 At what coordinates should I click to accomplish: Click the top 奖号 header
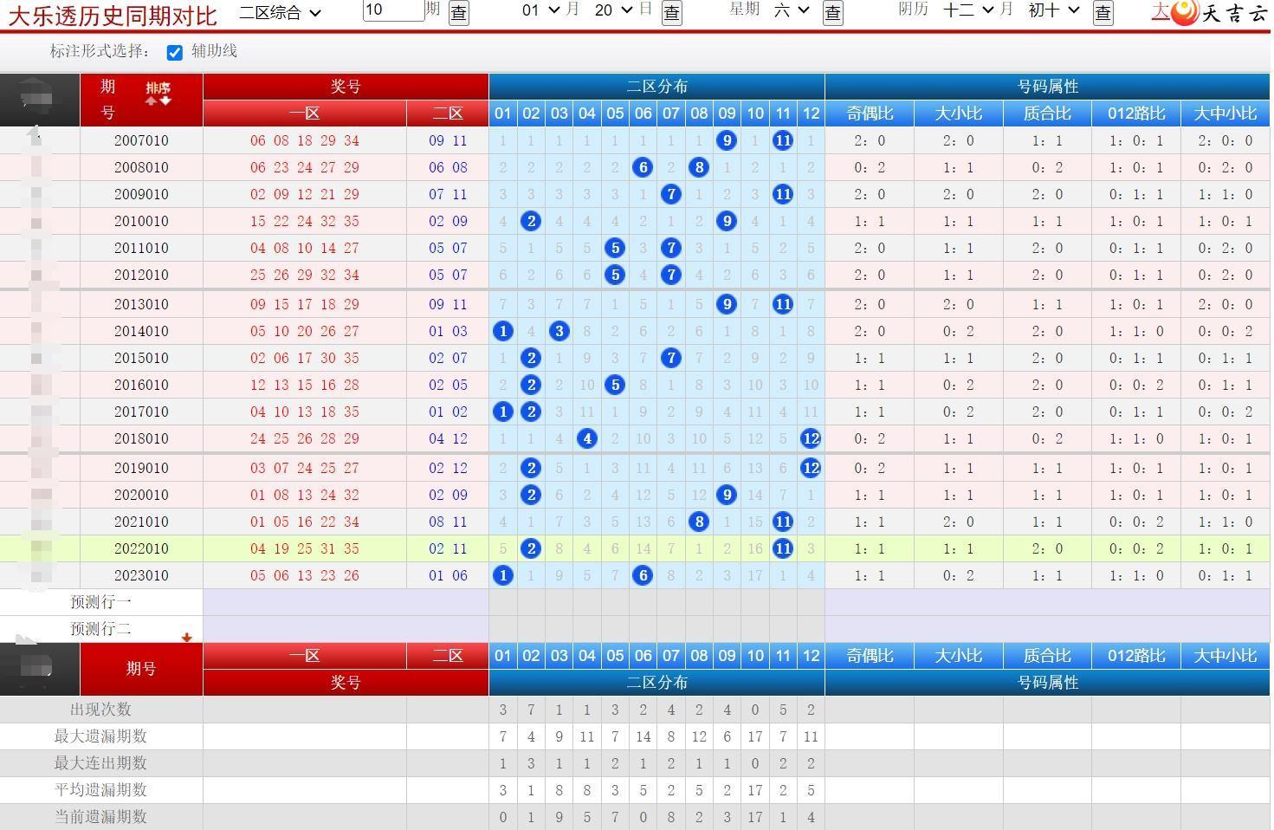click(346, 87)
